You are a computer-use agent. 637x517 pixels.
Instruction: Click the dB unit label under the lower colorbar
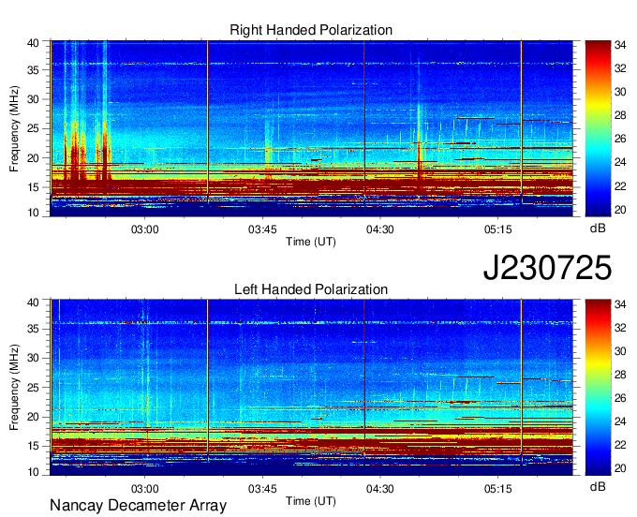598,487
